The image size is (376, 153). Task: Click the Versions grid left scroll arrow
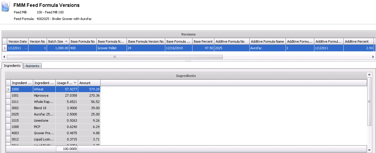(4, 57)
